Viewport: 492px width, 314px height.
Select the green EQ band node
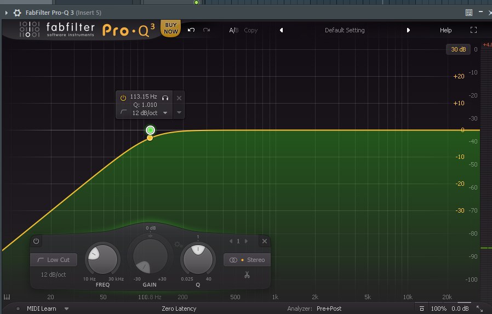coord(150,130)
